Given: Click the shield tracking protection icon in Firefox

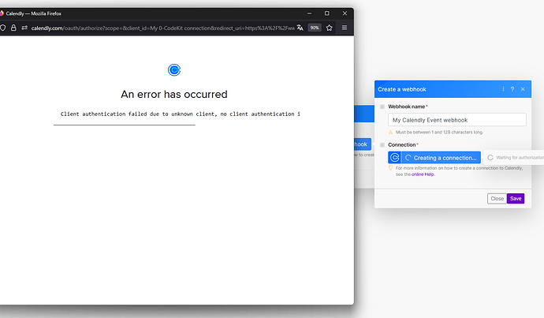Looking at the screenshot, I should coord(2,28).
